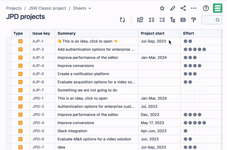The height and width of the screenshot is (150, 227).
Task: Click the pencil edit icon
Action: point(173,8)
